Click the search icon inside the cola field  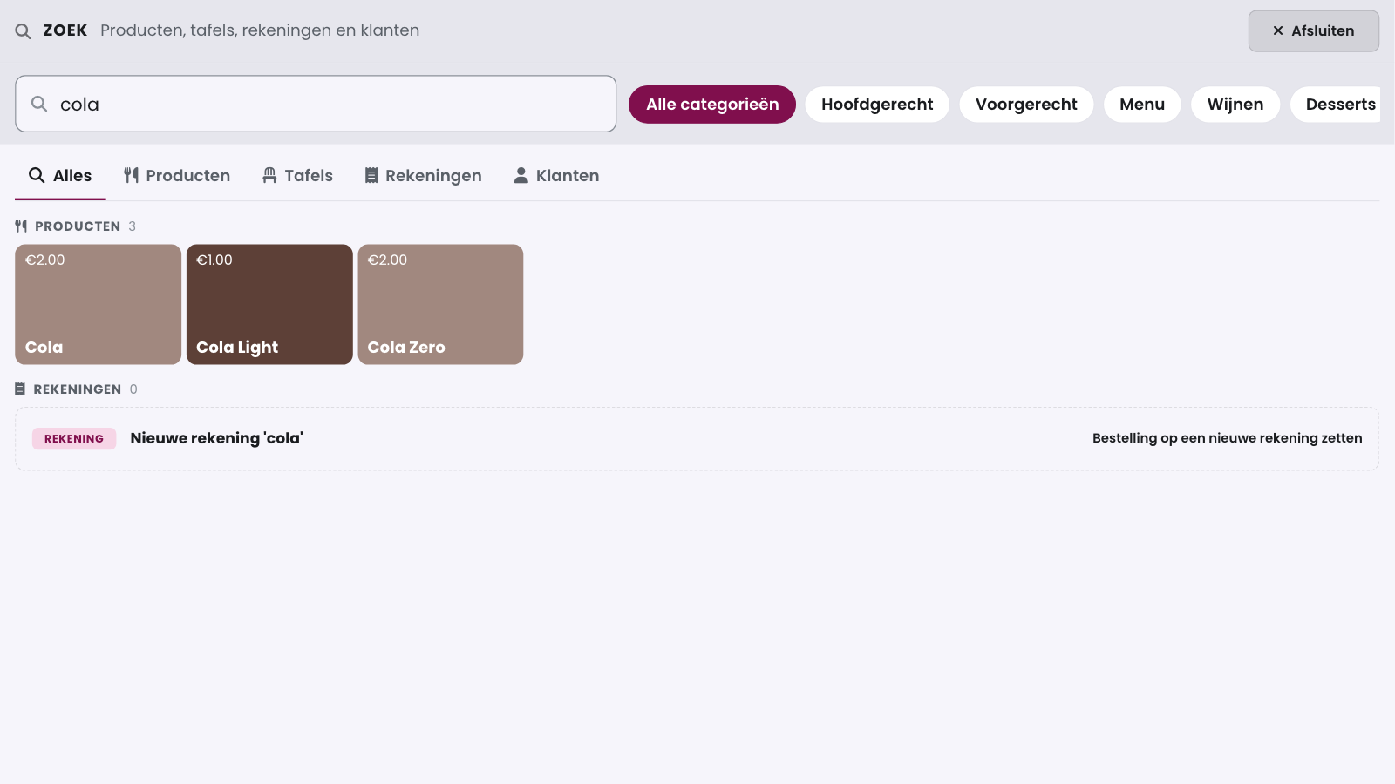pos(39,104)
